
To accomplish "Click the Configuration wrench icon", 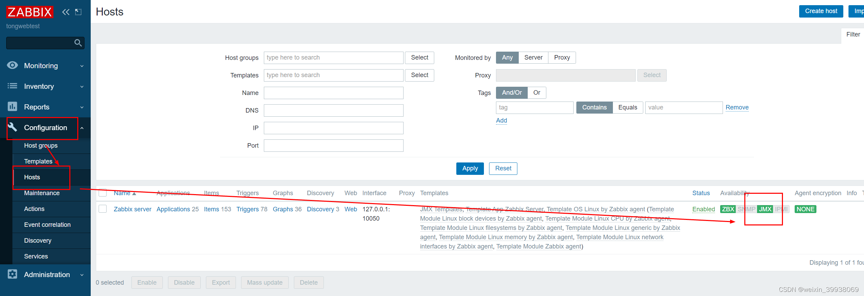I will [12, 127].
